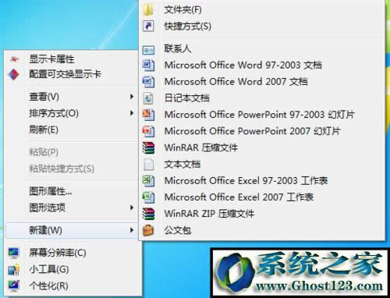Click the personalize icon beside 个性化(R)

click(x=13, y=286)
